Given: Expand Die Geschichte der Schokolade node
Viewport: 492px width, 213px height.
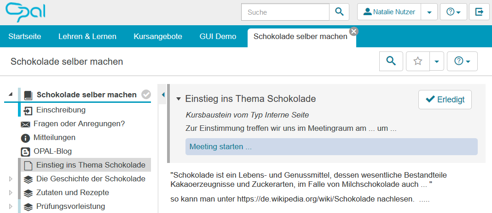Looking at the screenshot, I should click(11, 179).
